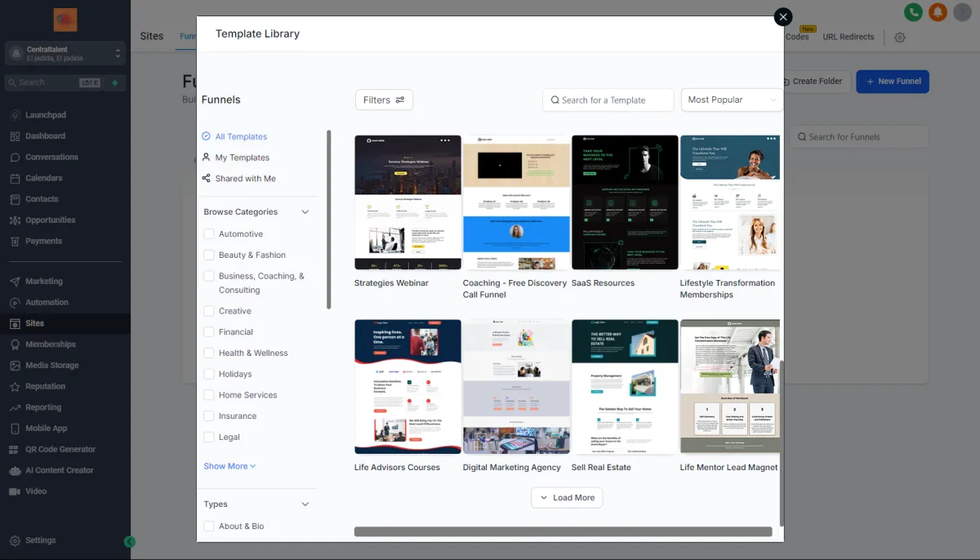Viewport: 980px width, 560px height.
Task: Open Conversations chat icon in sidebar
Action: (x=16, y=158)
